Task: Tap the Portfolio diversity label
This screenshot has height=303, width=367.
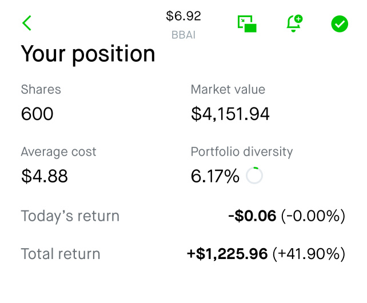Action: [x=242, y=151]
